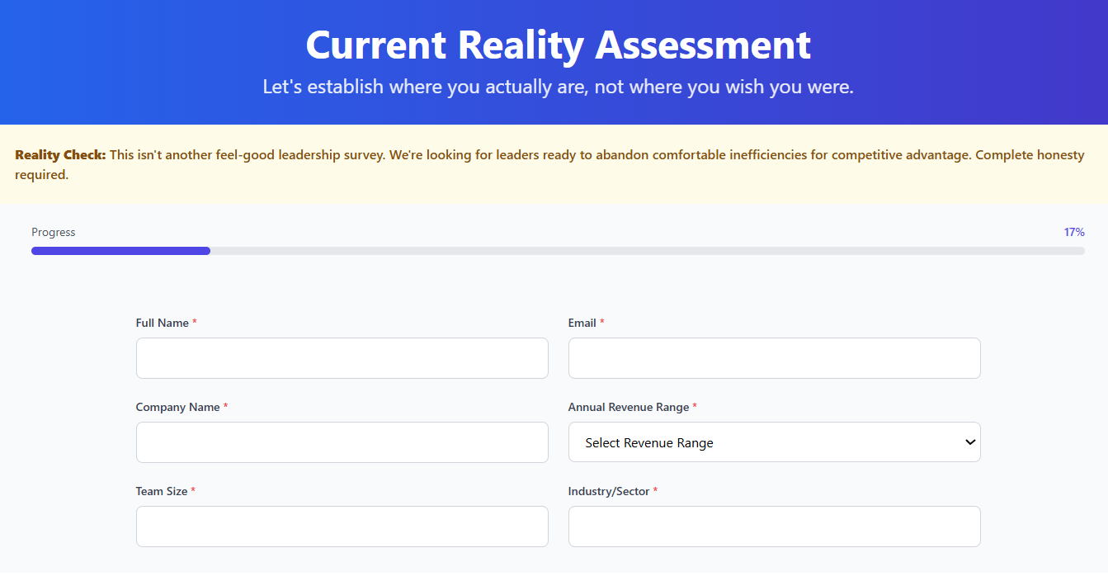The image size is (1108, 581).
Task: Click the Team Size label
Action: [162, 491]
